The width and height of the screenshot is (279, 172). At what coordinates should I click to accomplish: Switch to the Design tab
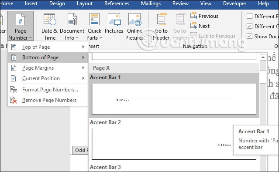tap(57, 3)
